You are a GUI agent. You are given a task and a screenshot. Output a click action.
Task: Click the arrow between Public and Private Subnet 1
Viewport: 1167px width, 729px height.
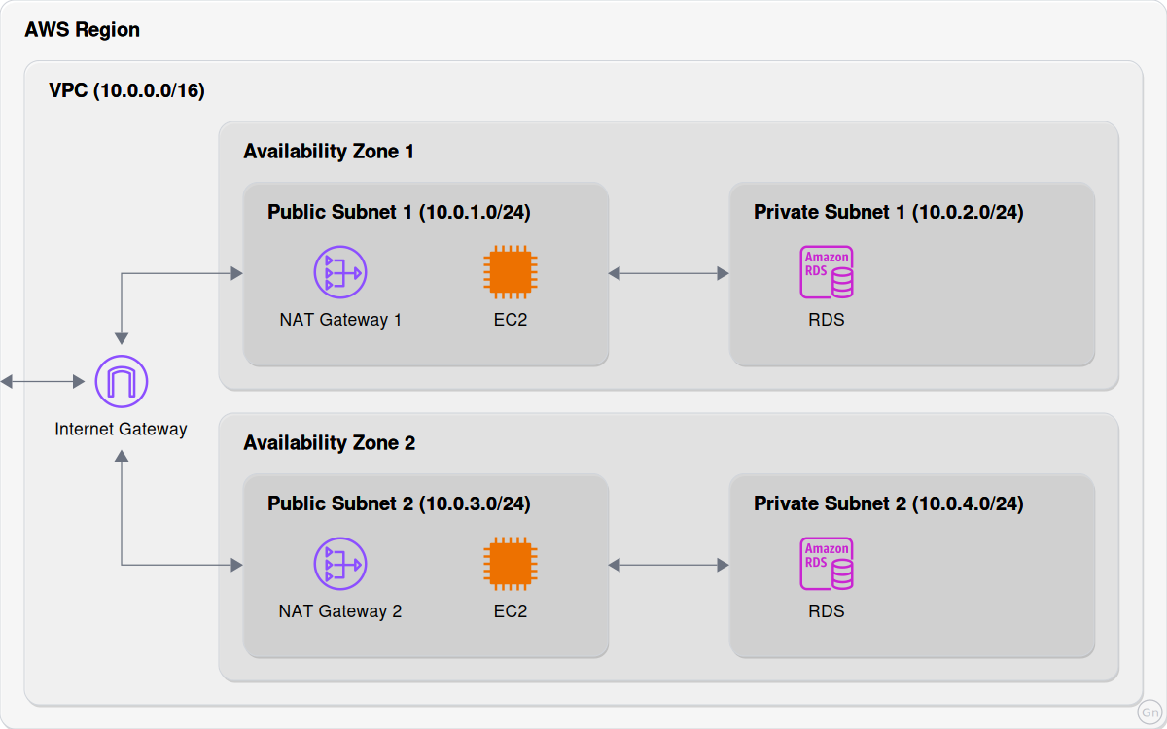[x=669, y=273]
